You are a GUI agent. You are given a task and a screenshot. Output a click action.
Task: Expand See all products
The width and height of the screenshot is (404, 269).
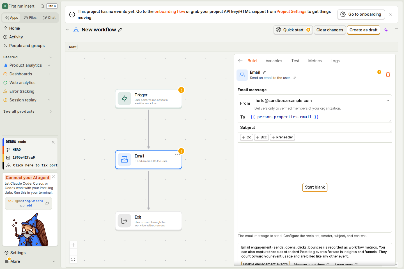coord(51,112)
